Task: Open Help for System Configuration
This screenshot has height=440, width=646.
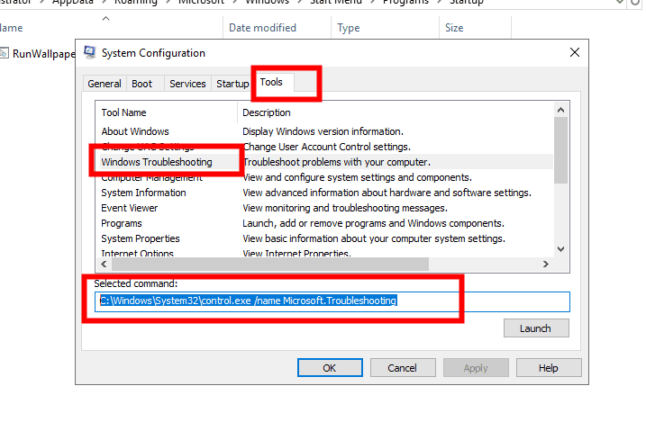Action: tap(549, 367)
